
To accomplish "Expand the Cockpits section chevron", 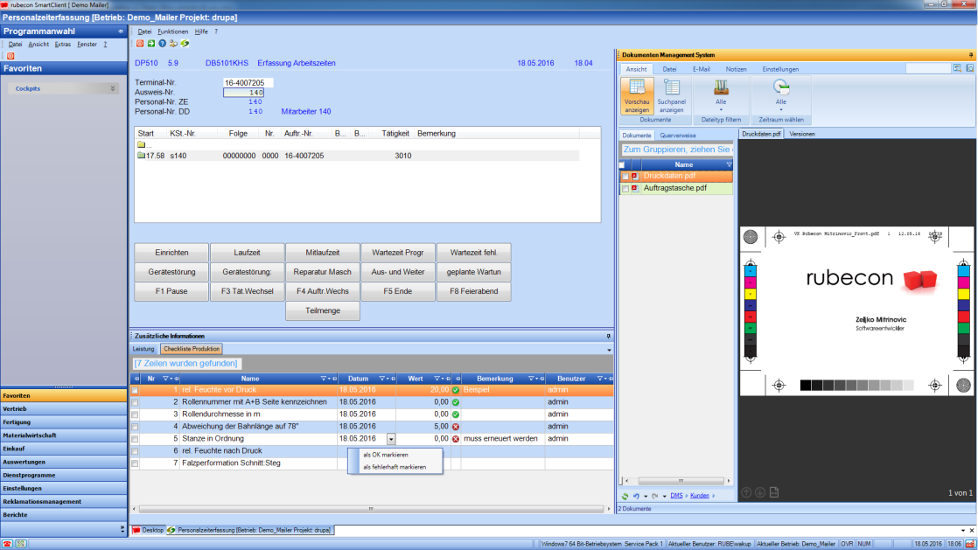I will (113, 88).
